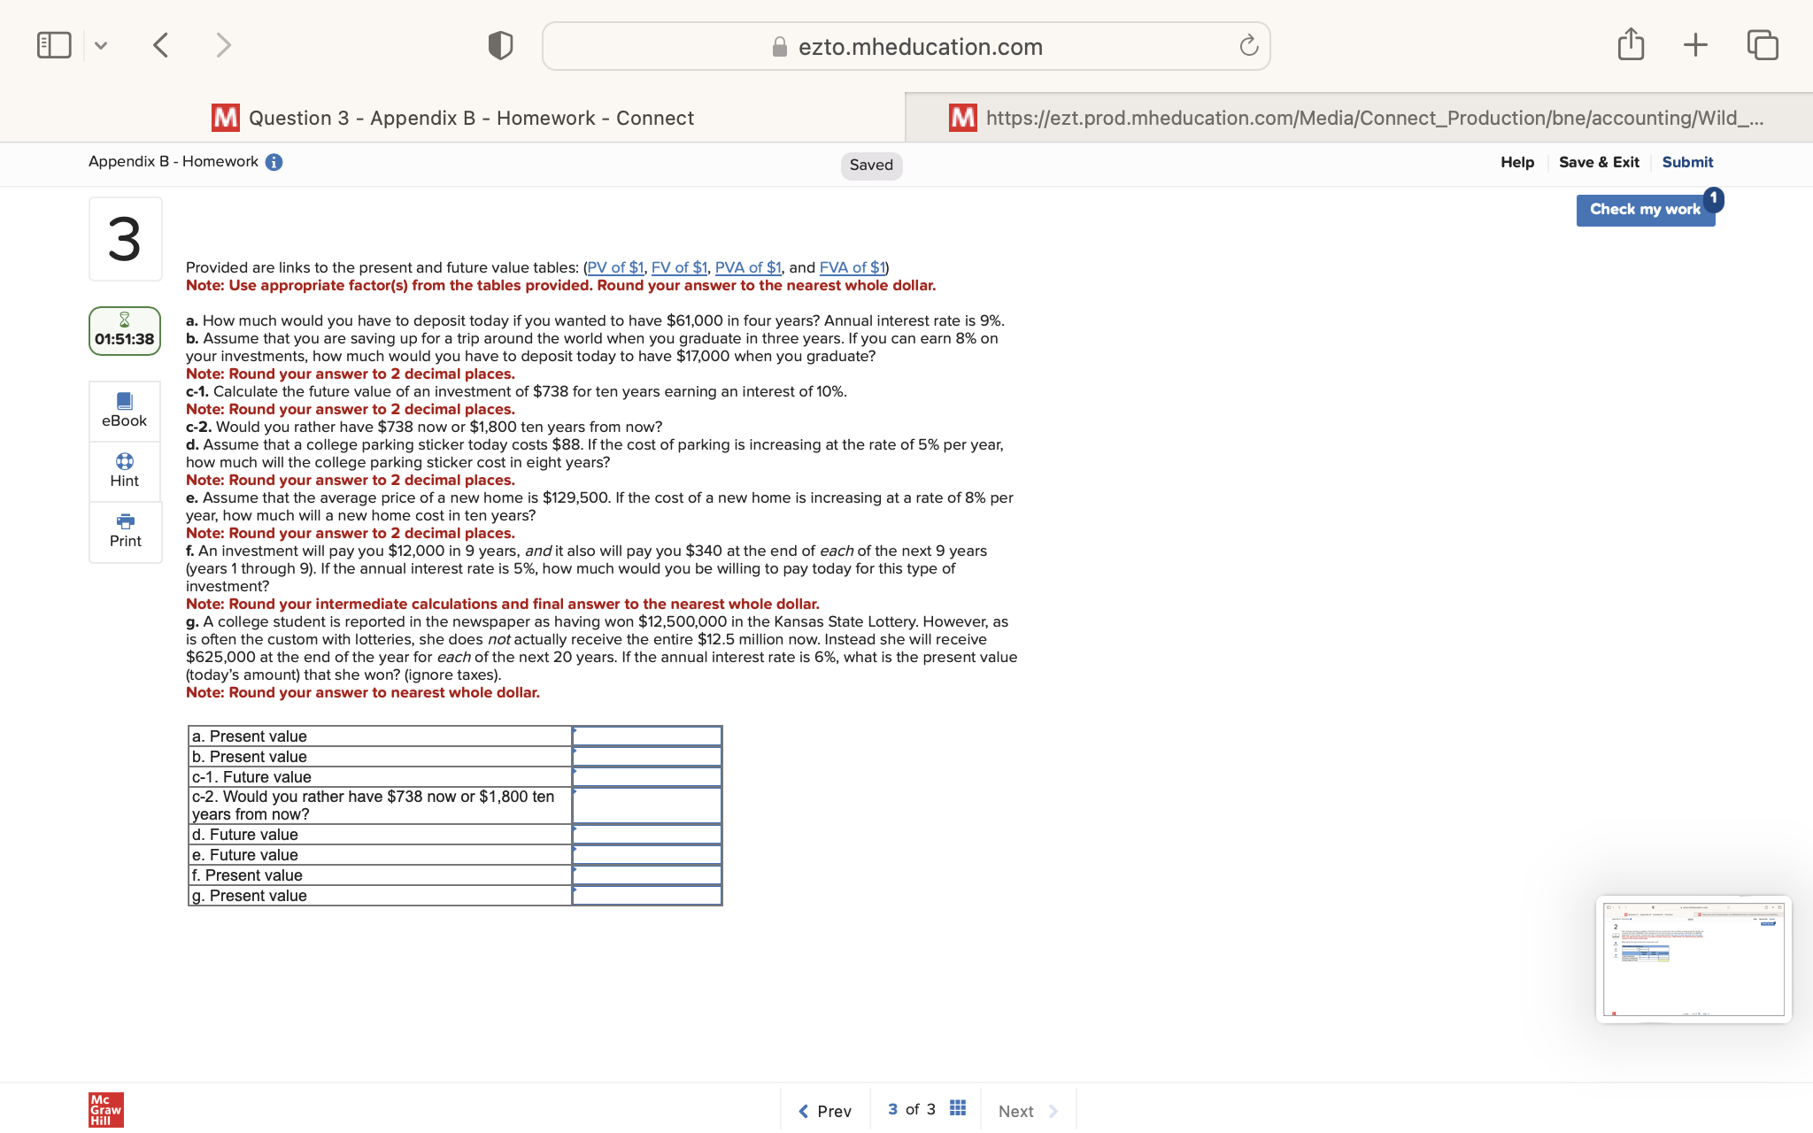The image size is (1813, 1133).
Task: Open the sidebar options chevron dropdown
Action: click(100, 44)
